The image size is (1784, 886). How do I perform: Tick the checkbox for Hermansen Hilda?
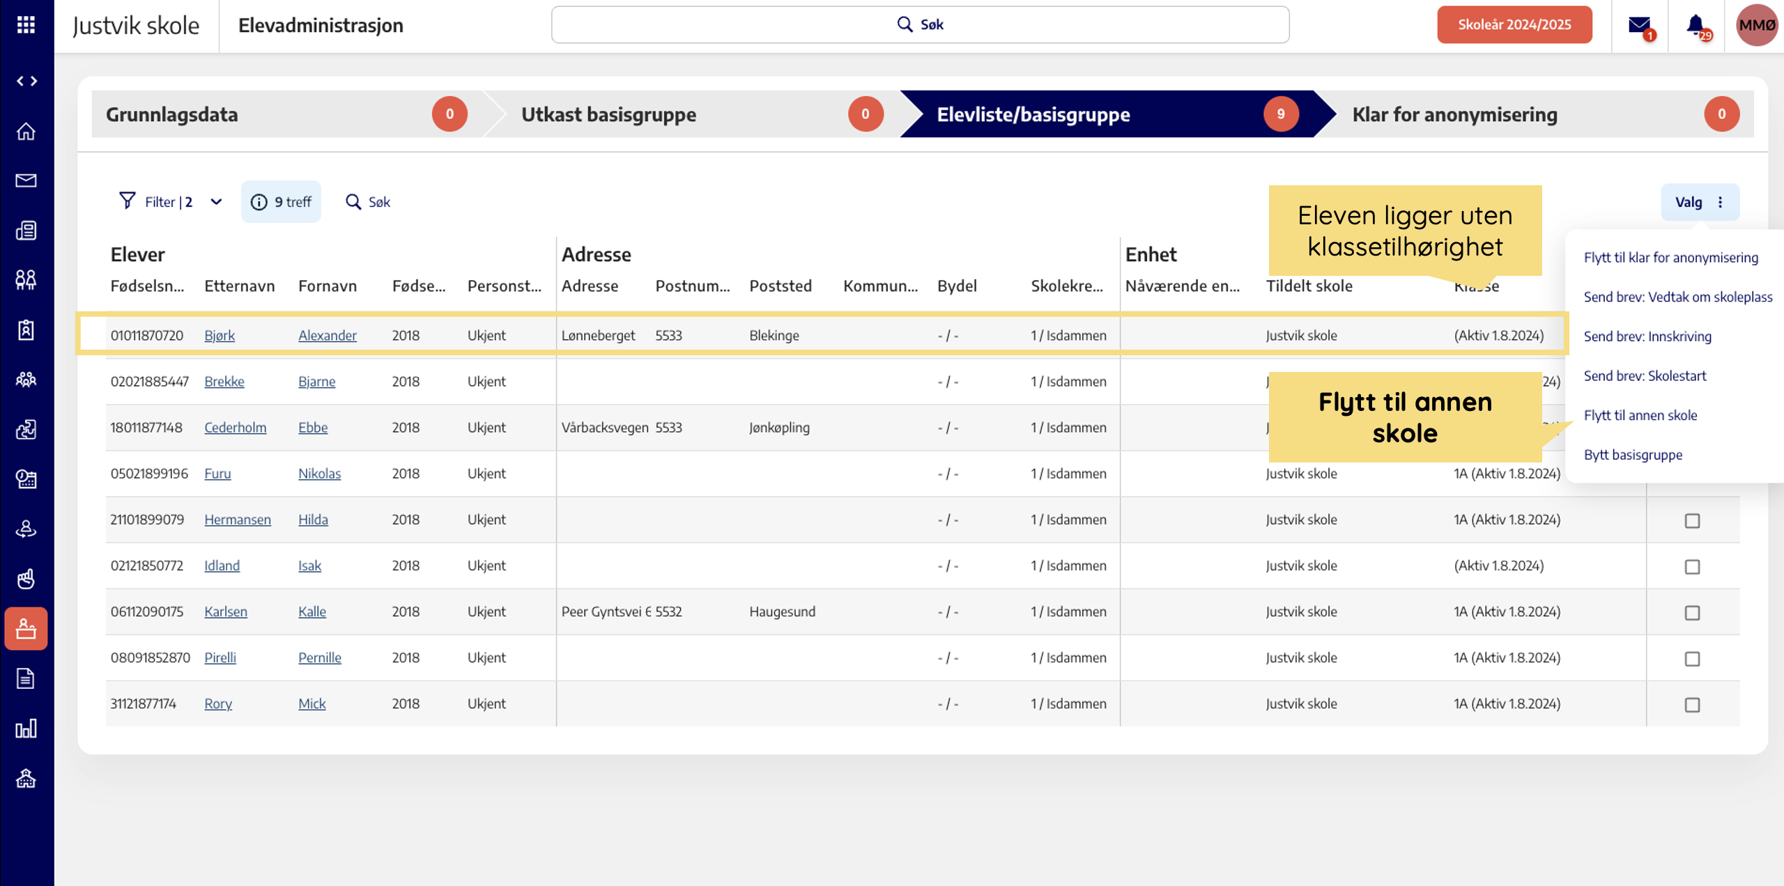click(x=1692, y=520)
